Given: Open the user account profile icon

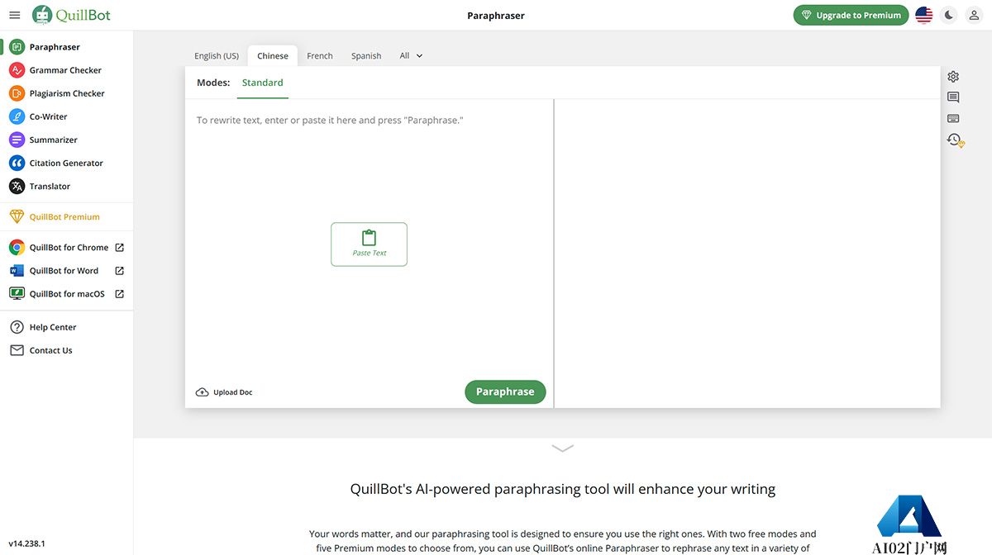Looking at the screenshot, I should click(x=974, y=15).
